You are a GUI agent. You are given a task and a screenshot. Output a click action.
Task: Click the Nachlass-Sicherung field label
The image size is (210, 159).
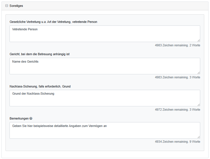(40, 86)
